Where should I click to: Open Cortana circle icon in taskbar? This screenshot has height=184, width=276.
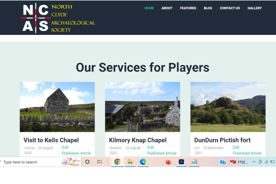pos(87,162)
